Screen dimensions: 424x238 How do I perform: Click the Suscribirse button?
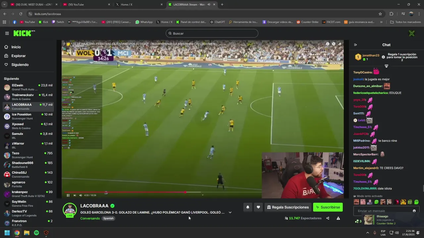(x=328, y=207)
